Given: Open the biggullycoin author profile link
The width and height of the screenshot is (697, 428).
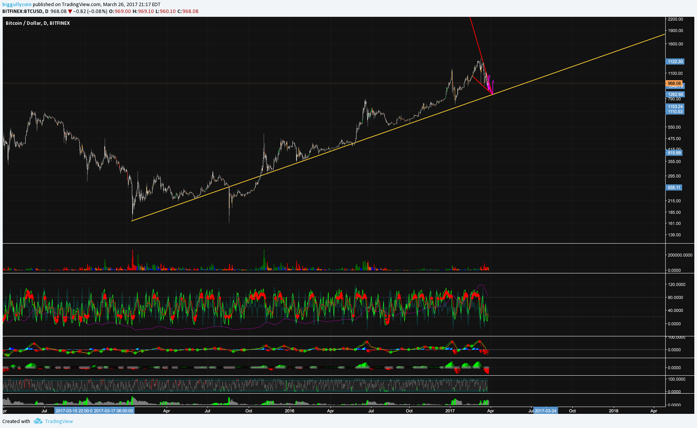Looking at the screenshot, I should point(17,5).
